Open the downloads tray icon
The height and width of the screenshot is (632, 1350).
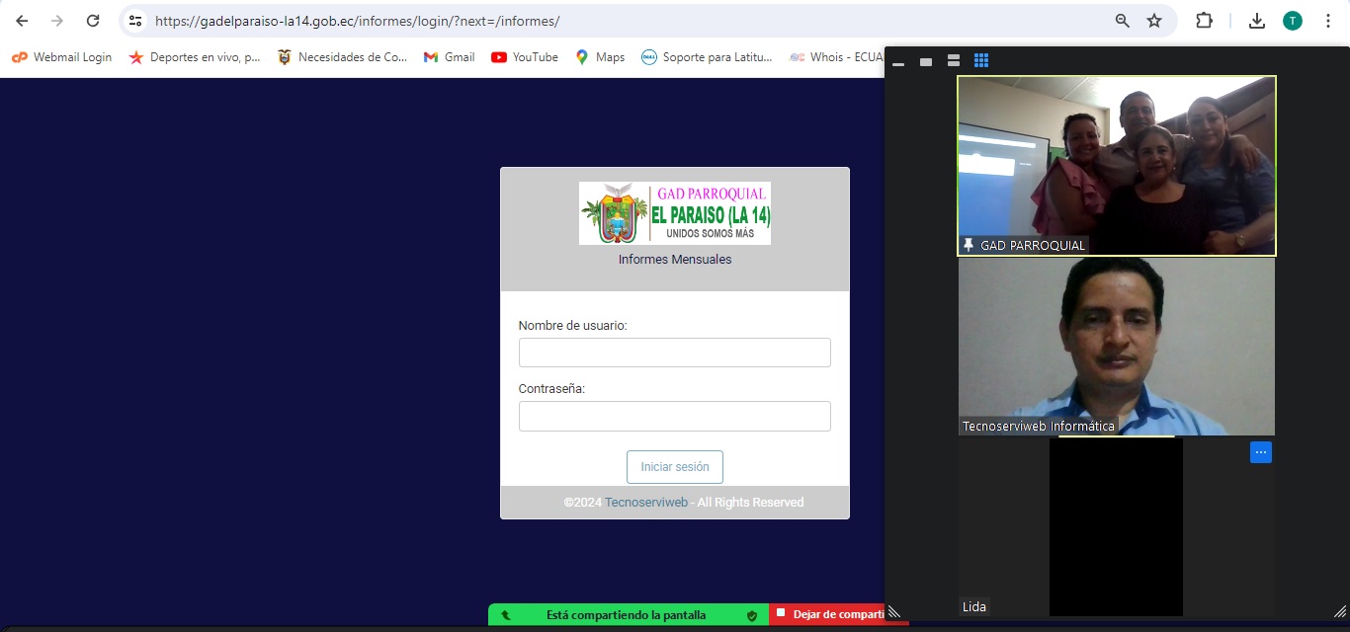point(1257,21)
